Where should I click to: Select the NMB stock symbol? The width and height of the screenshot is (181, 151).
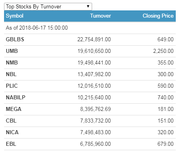(x=12, y=63)
